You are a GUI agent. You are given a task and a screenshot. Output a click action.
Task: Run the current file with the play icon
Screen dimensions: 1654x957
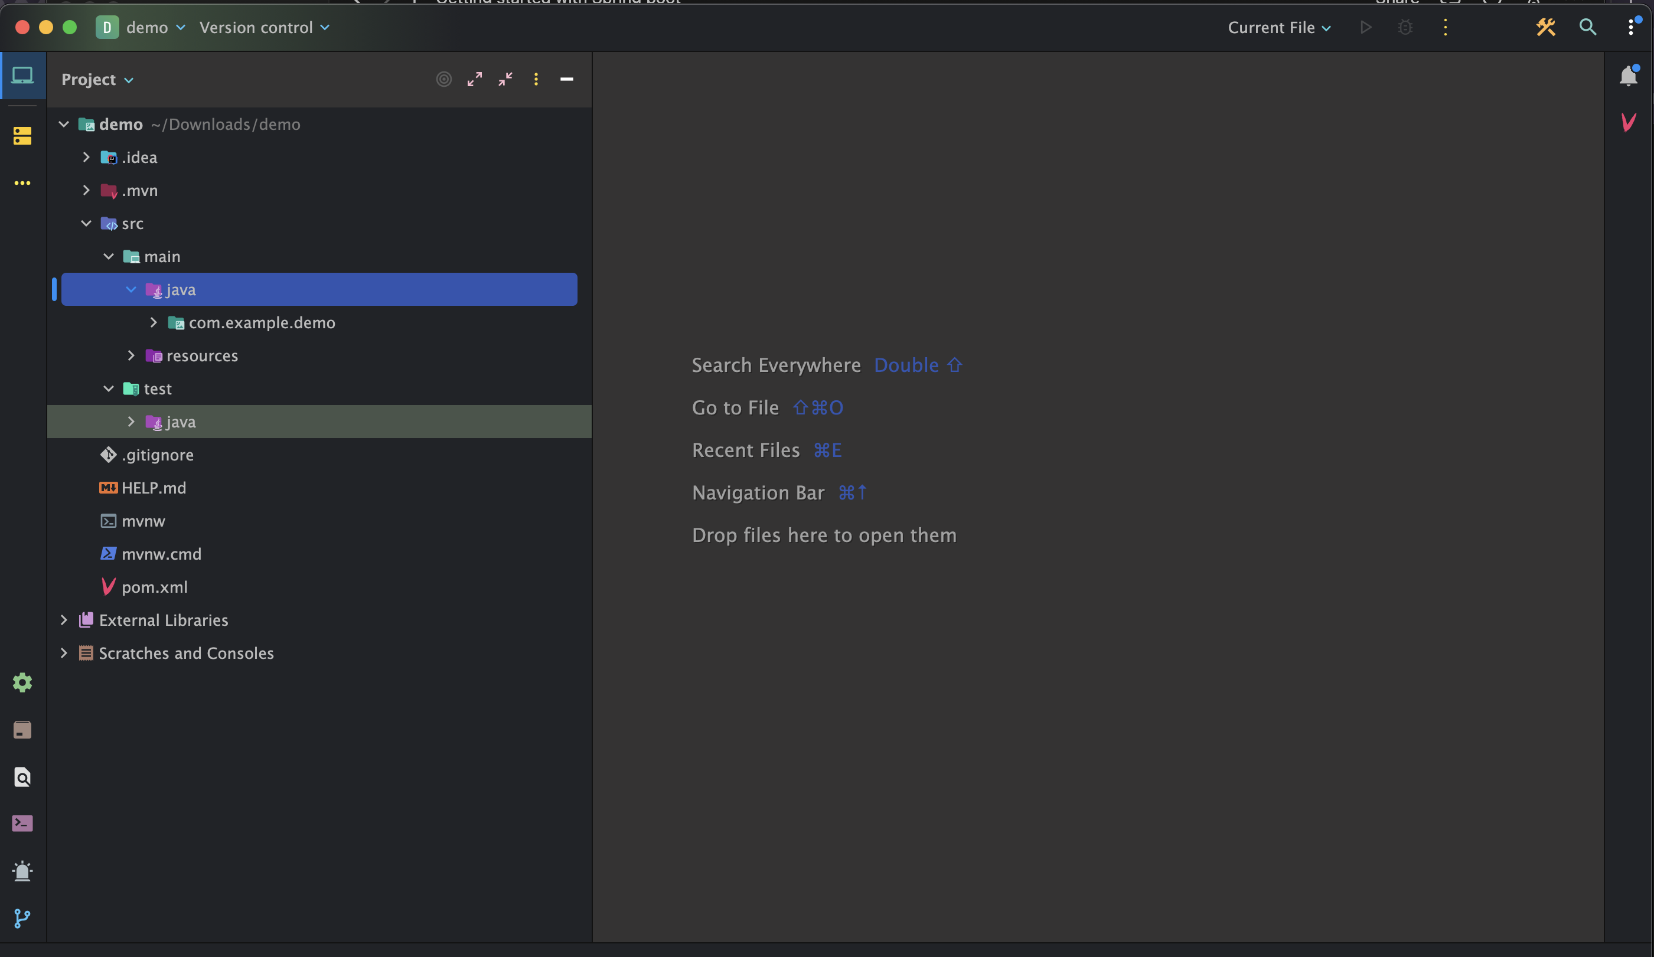[x=1366, y=27]
